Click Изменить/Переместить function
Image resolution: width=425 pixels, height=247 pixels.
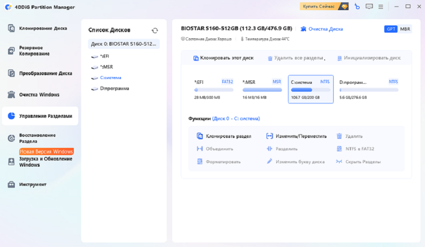click(296, 136)
